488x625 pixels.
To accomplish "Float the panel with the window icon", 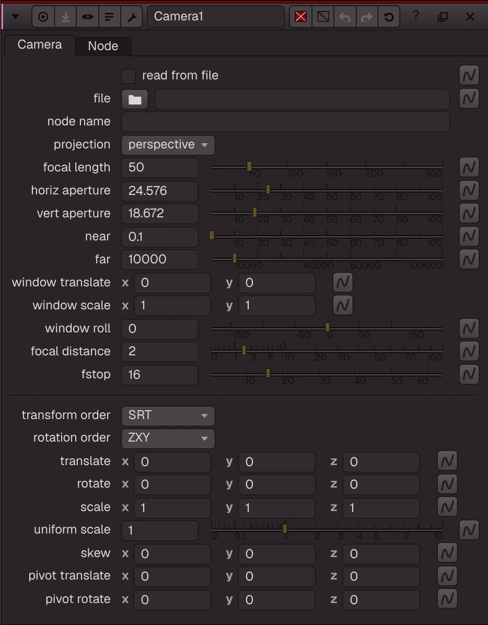I will pyautogui.click(x=443, y=17).
